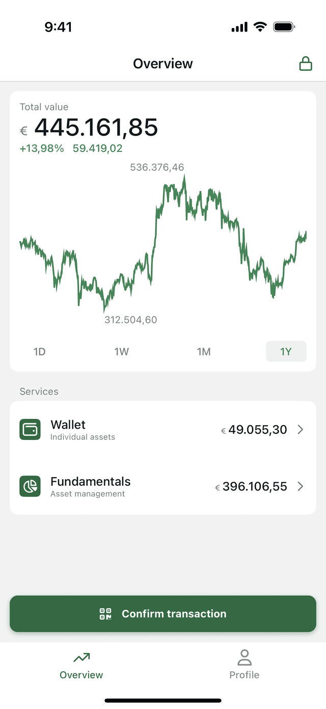This screenshot has height=709, width=326.
Task: Select the Overview tab label
Action: click(81, 675)
